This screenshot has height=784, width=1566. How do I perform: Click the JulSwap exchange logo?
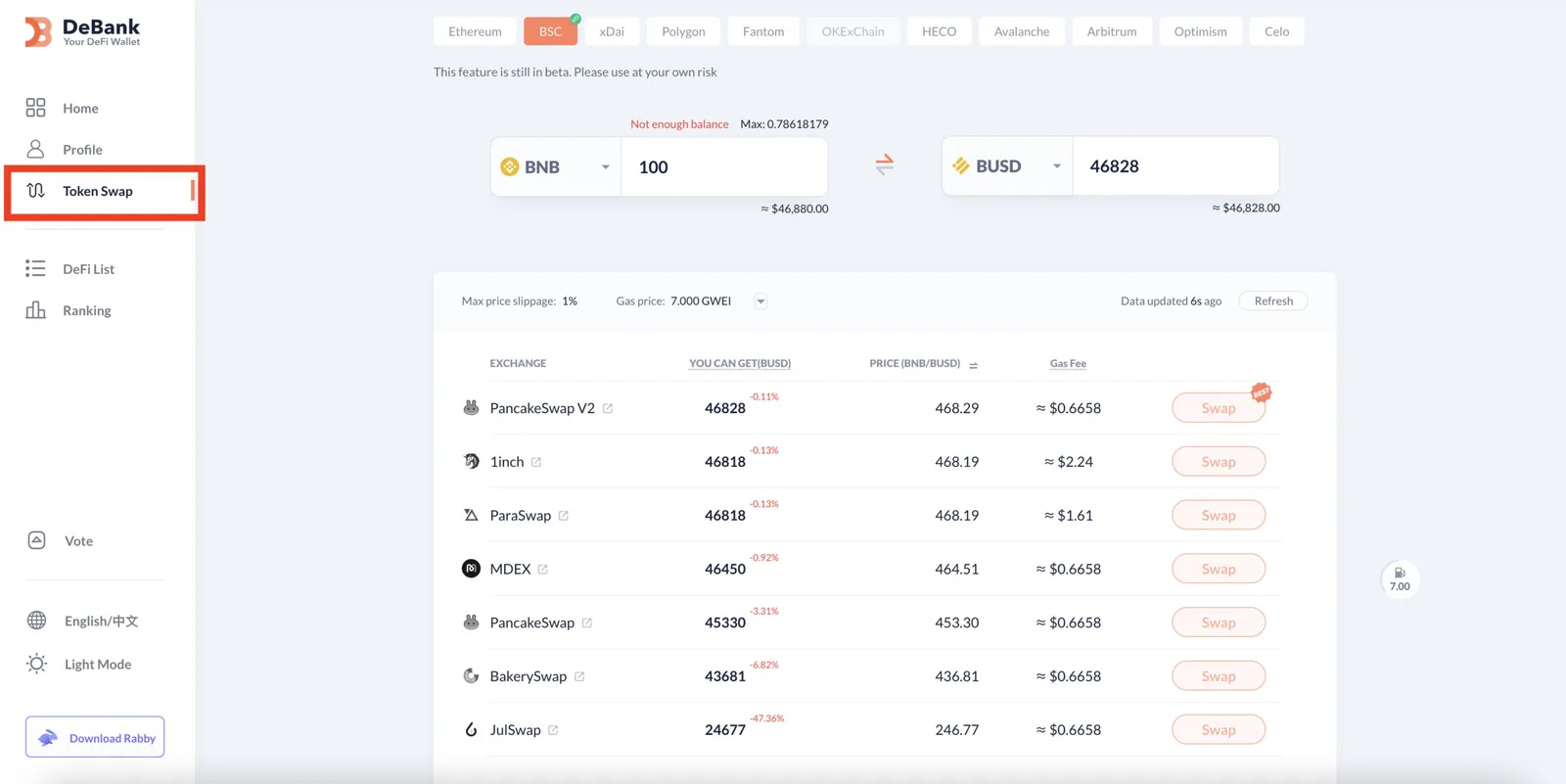point(471,729)
